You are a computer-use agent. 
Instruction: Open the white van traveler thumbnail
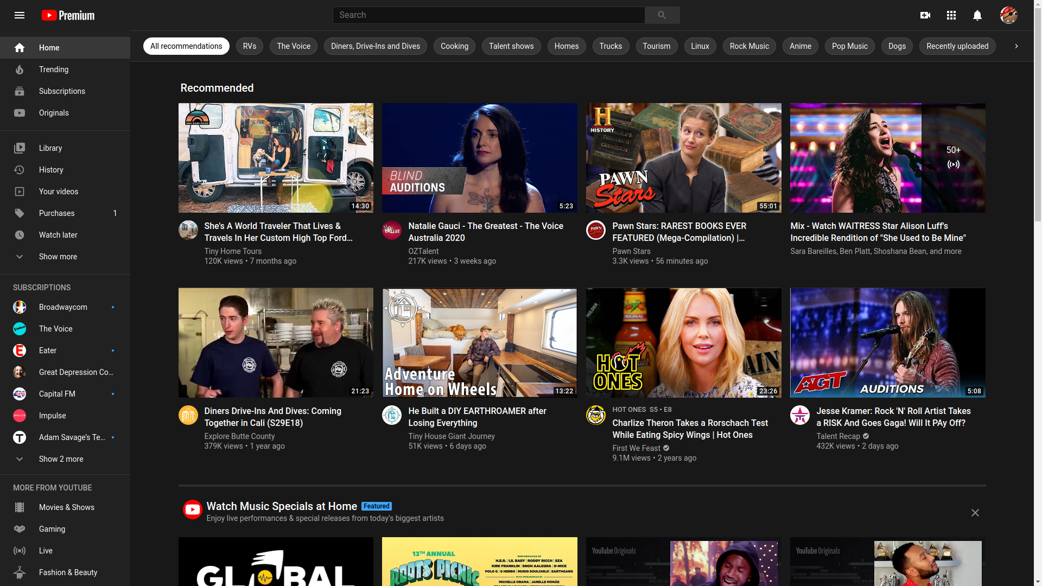coord(276,158)
